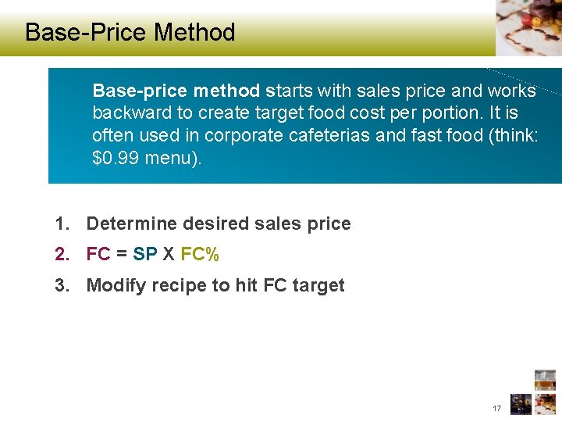
Task: Click the teal 'SP' term in formula
Action: 145,255
